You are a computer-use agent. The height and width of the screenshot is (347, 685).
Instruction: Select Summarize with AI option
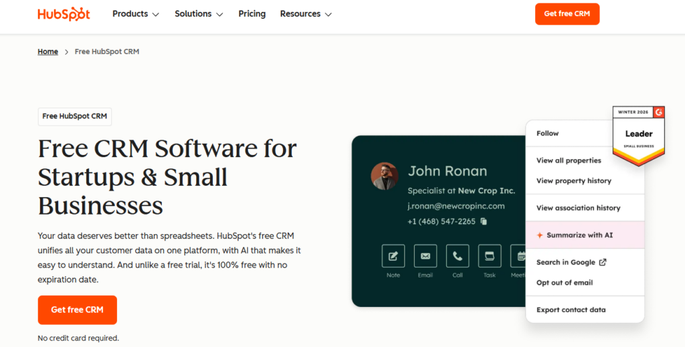[x=585, y=235]
